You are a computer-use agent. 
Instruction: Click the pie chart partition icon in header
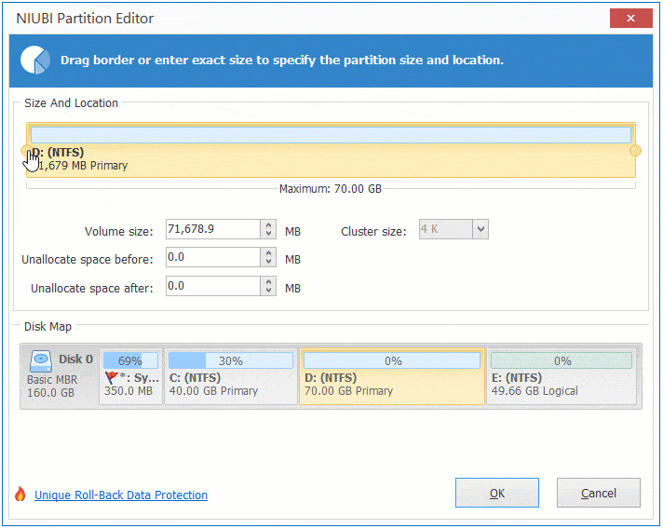point(35,60)
